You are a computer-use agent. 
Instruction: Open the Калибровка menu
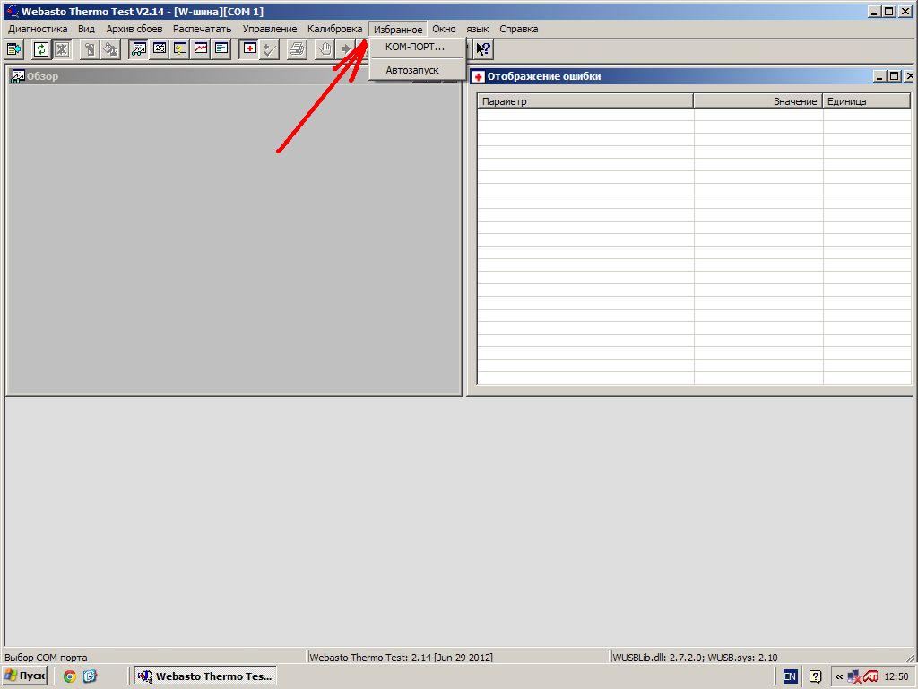(x=335, y=29)
